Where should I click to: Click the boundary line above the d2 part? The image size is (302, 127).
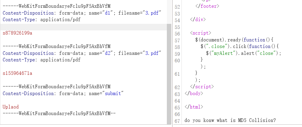click(57, 46)
